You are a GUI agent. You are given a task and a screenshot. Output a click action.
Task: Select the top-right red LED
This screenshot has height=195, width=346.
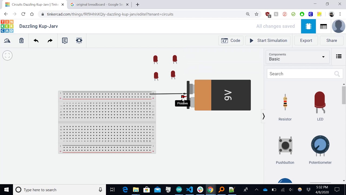pyautogui.click(x=175, y=59)
